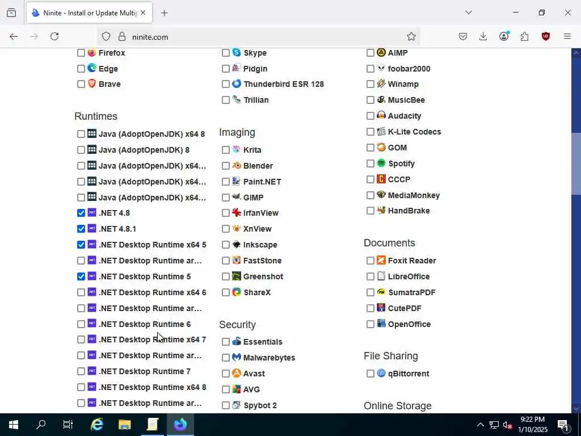Click the AIMP icon
Image resolution: width=581 pixels, height=436 pixels.
[x=381, y=53]
